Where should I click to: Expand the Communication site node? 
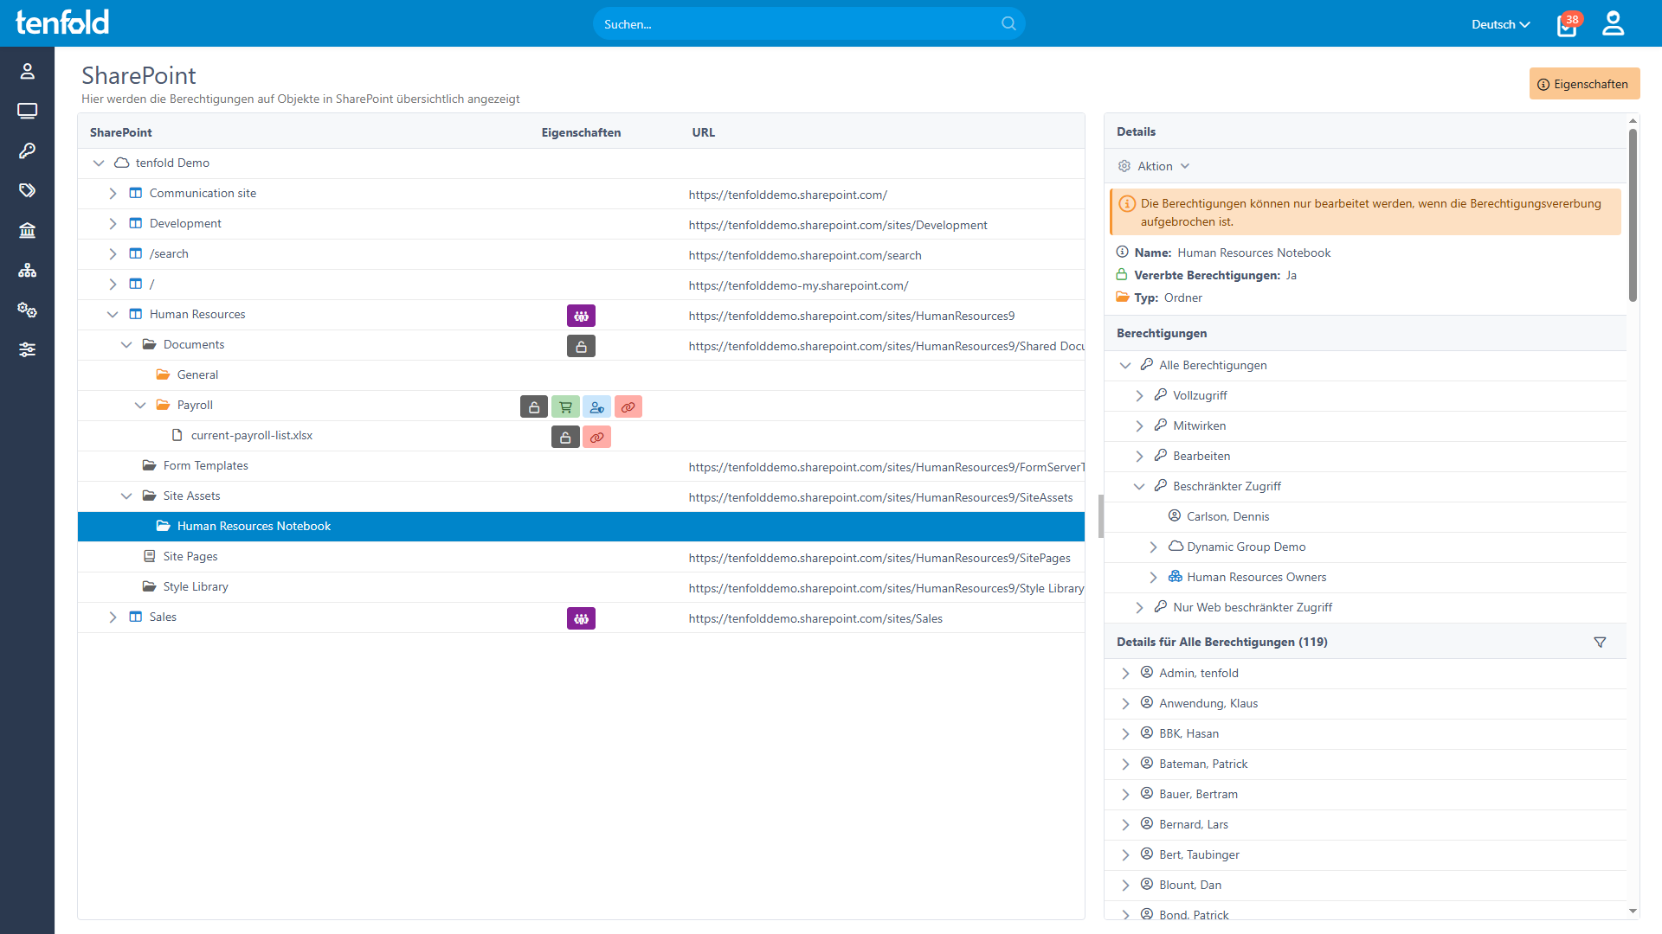113,194
